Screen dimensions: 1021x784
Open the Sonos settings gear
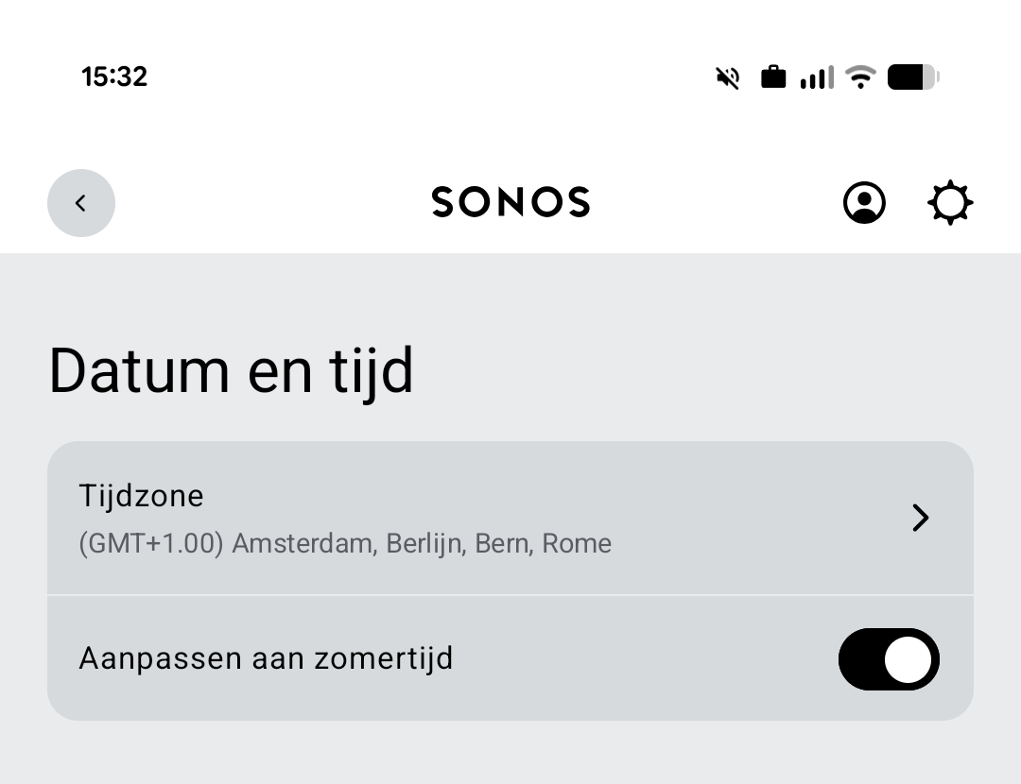tap(949, 202)
